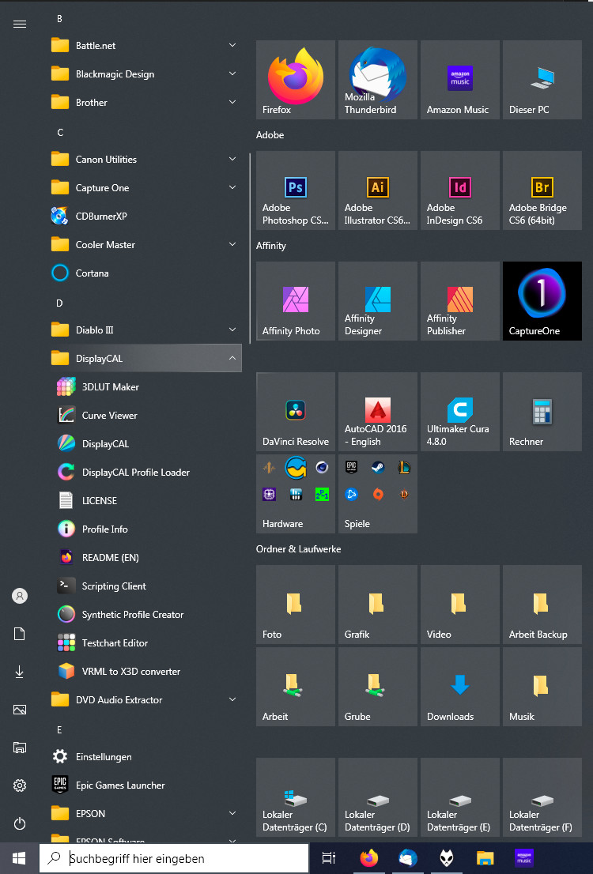
Task: Click the Windows Start button
Action: (19, 858)
